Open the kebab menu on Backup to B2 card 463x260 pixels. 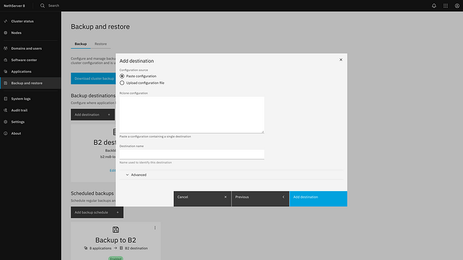pyautogui.click(x=155, y=228)
